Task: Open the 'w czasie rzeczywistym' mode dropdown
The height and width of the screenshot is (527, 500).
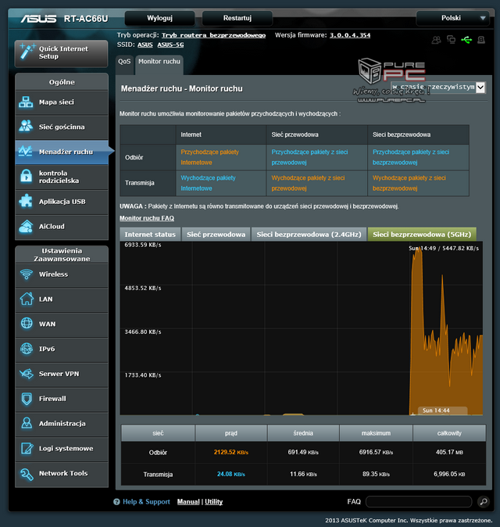Action: tap(438, 88)
